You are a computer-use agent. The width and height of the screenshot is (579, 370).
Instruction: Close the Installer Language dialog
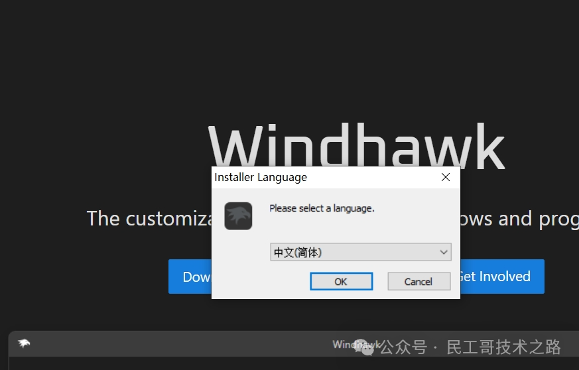[x=446, y=177]
